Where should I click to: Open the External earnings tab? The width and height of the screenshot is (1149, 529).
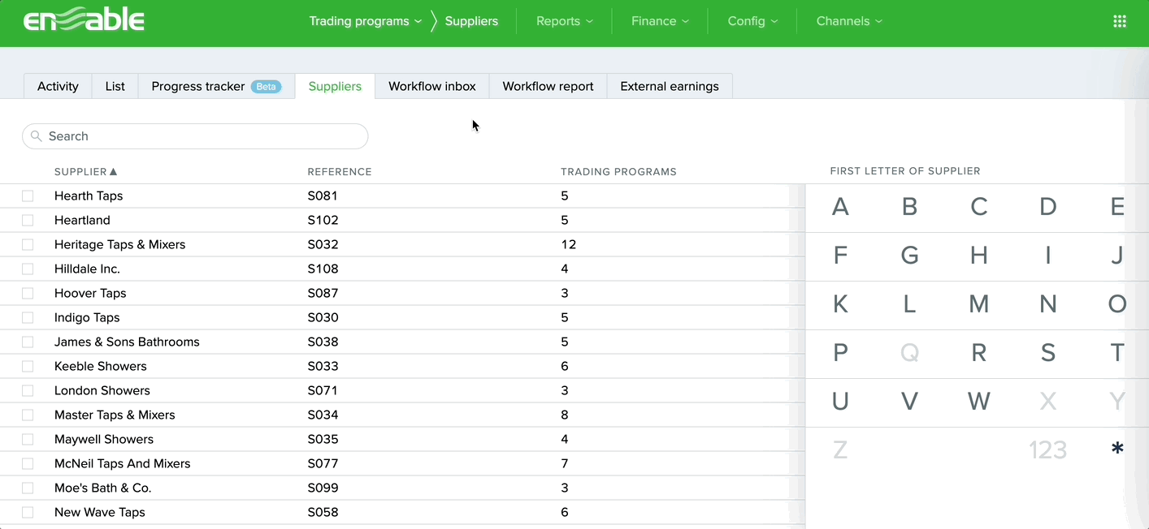click(x=670, y=86)
